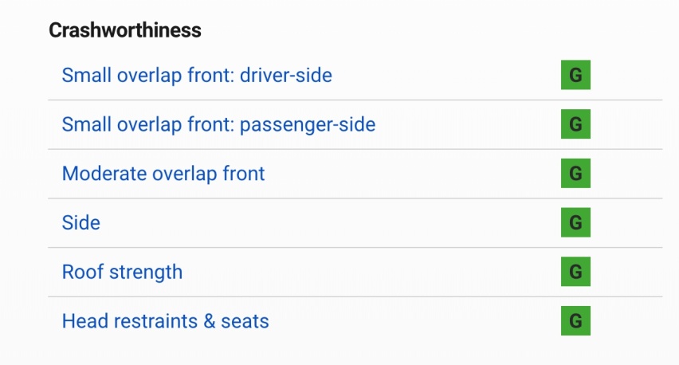The height and width of the screenshot is (365, 679).
Task: Open the Side crash test link
Action: (x=81, y=222)
